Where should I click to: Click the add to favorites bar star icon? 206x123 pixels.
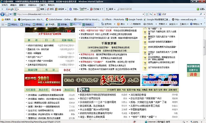click(x=15, y=19)
